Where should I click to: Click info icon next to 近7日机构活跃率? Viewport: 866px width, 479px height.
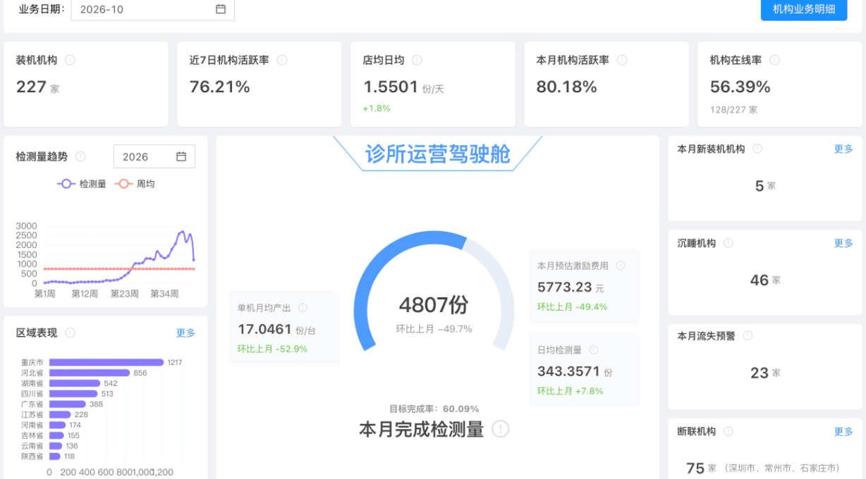click(282, 61)
